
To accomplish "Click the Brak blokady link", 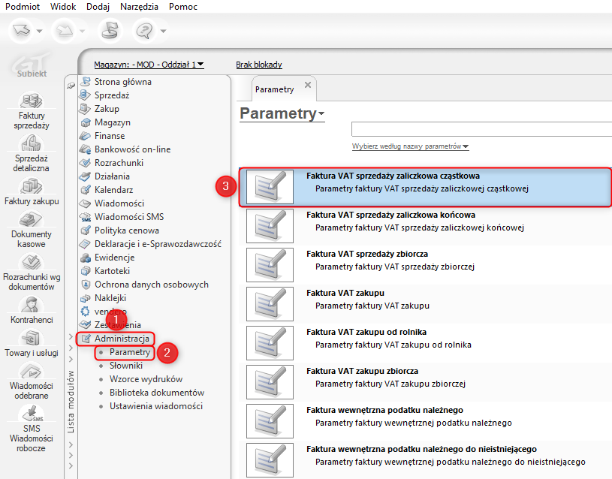I will point(259,65).
